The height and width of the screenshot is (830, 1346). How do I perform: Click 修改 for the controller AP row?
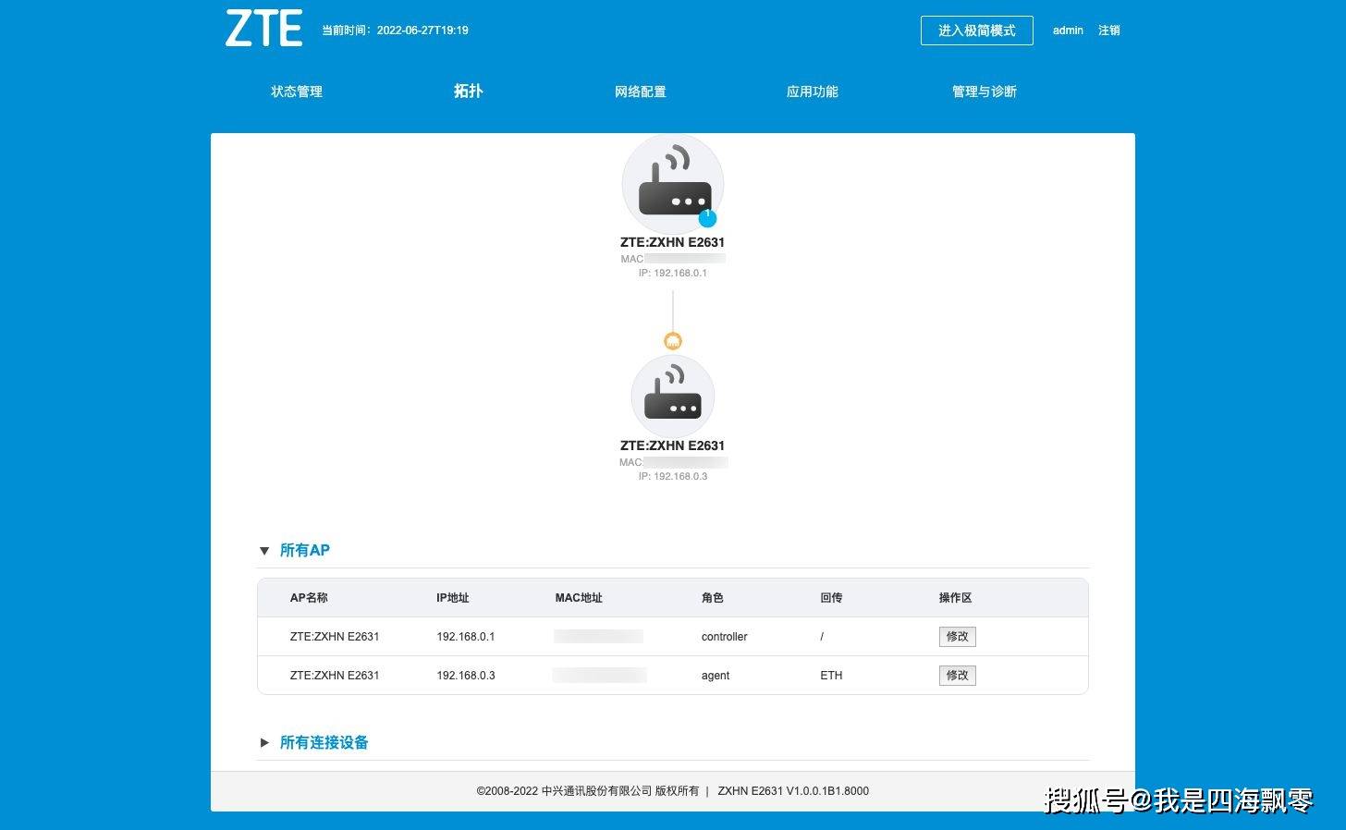tap(957, 637)
